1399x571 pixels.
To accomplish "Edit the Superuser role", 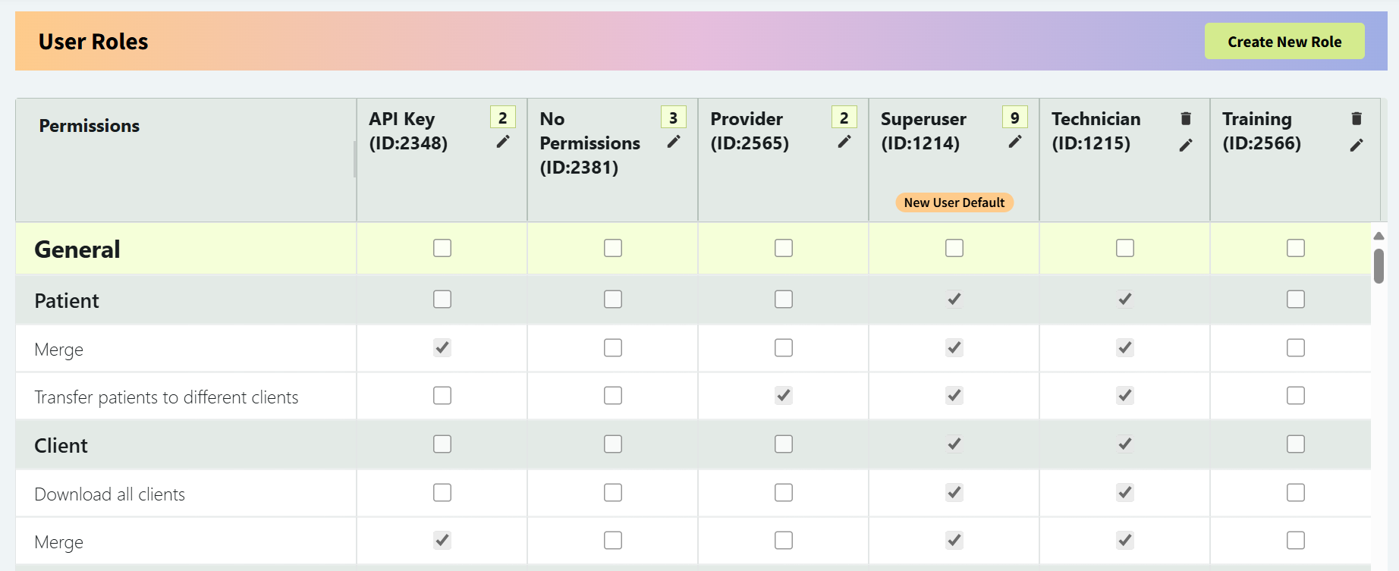I will click(1014, 142).
